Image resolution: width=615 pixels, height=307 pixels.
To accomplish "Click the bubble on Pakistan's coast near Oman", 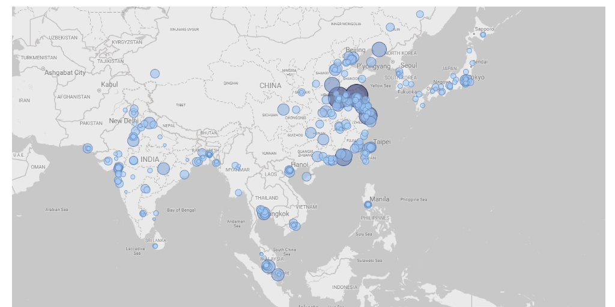I will click(88, 149).
